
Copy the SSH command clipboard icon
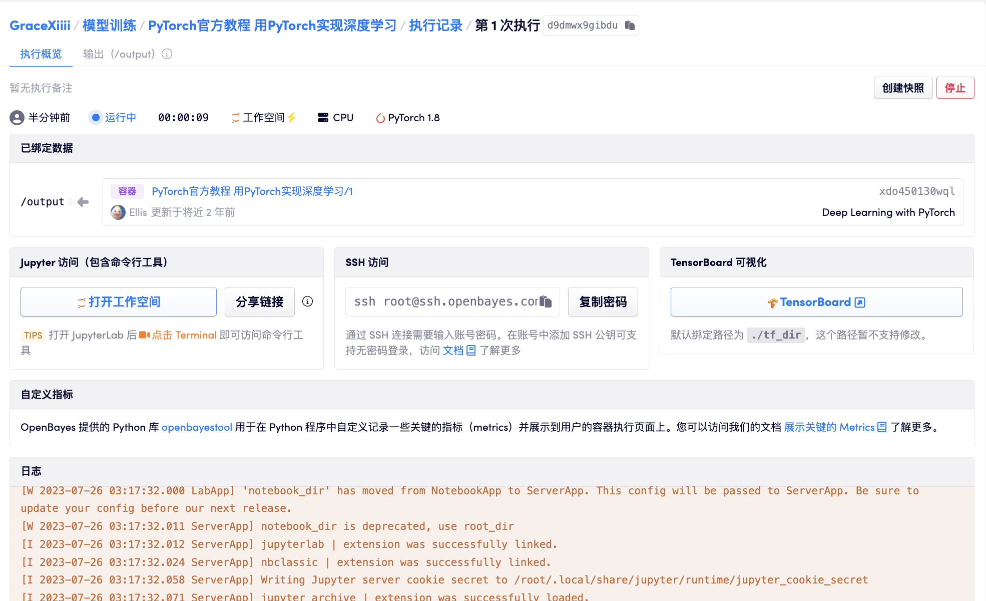click(x=546, y=302)
